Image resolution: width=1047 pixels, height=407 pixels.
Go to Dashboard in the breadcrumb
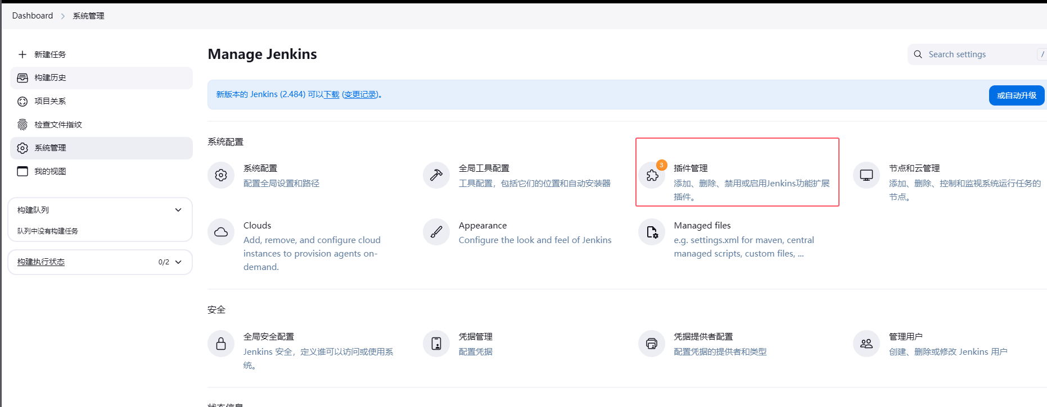pos(33,16)
